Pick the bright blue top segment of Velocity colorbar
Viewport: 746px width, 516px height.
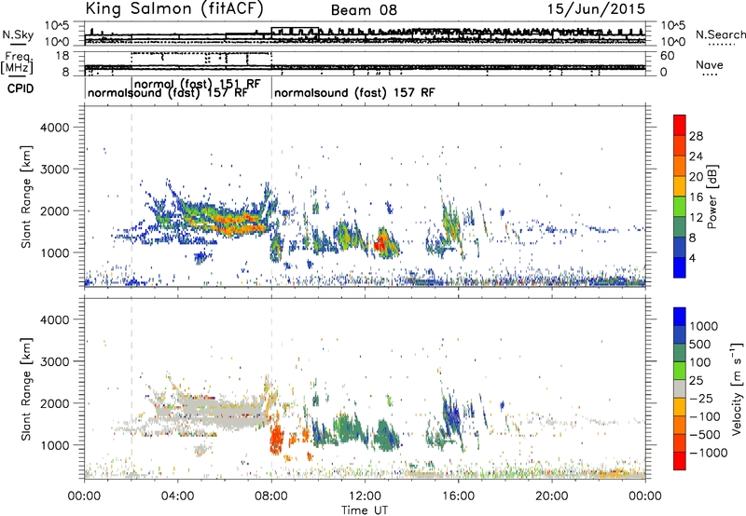(680, 317)
